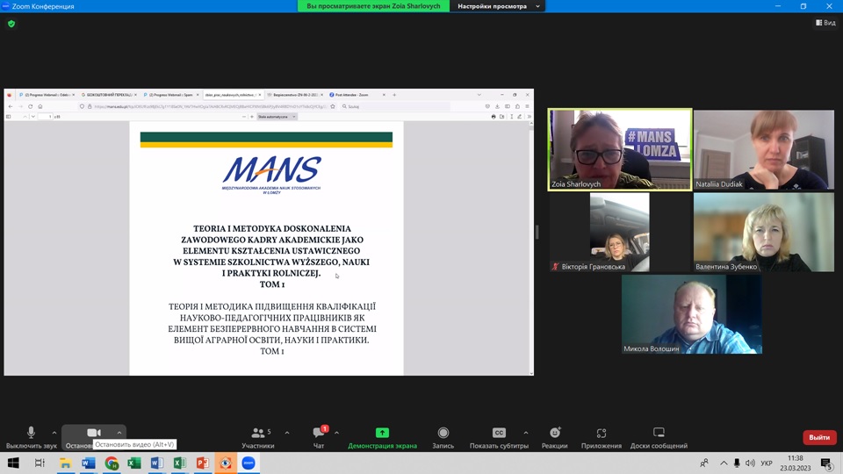This screenshot has width=843, height=474.
Task: Open PDF viewer more tools chevrons
Action: point(529,117)
